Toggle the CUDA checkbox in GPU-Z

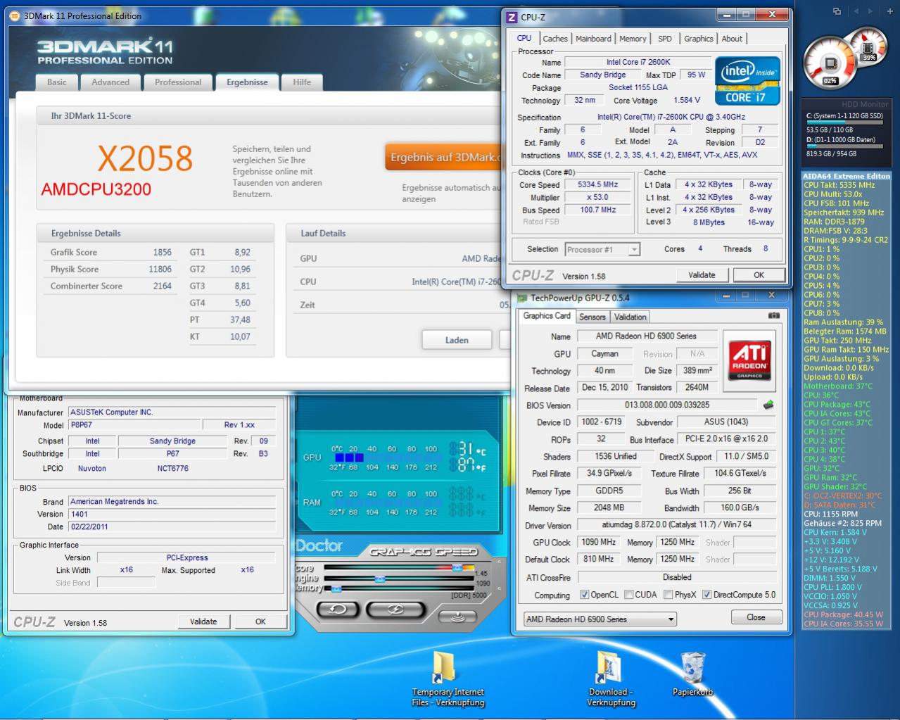628,595
